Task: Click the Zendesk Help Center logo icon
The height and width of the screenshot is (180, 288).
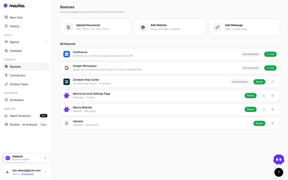Action: 67,82
